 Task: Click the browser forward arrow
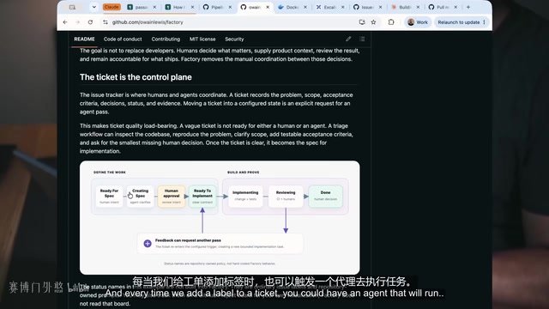77,22
